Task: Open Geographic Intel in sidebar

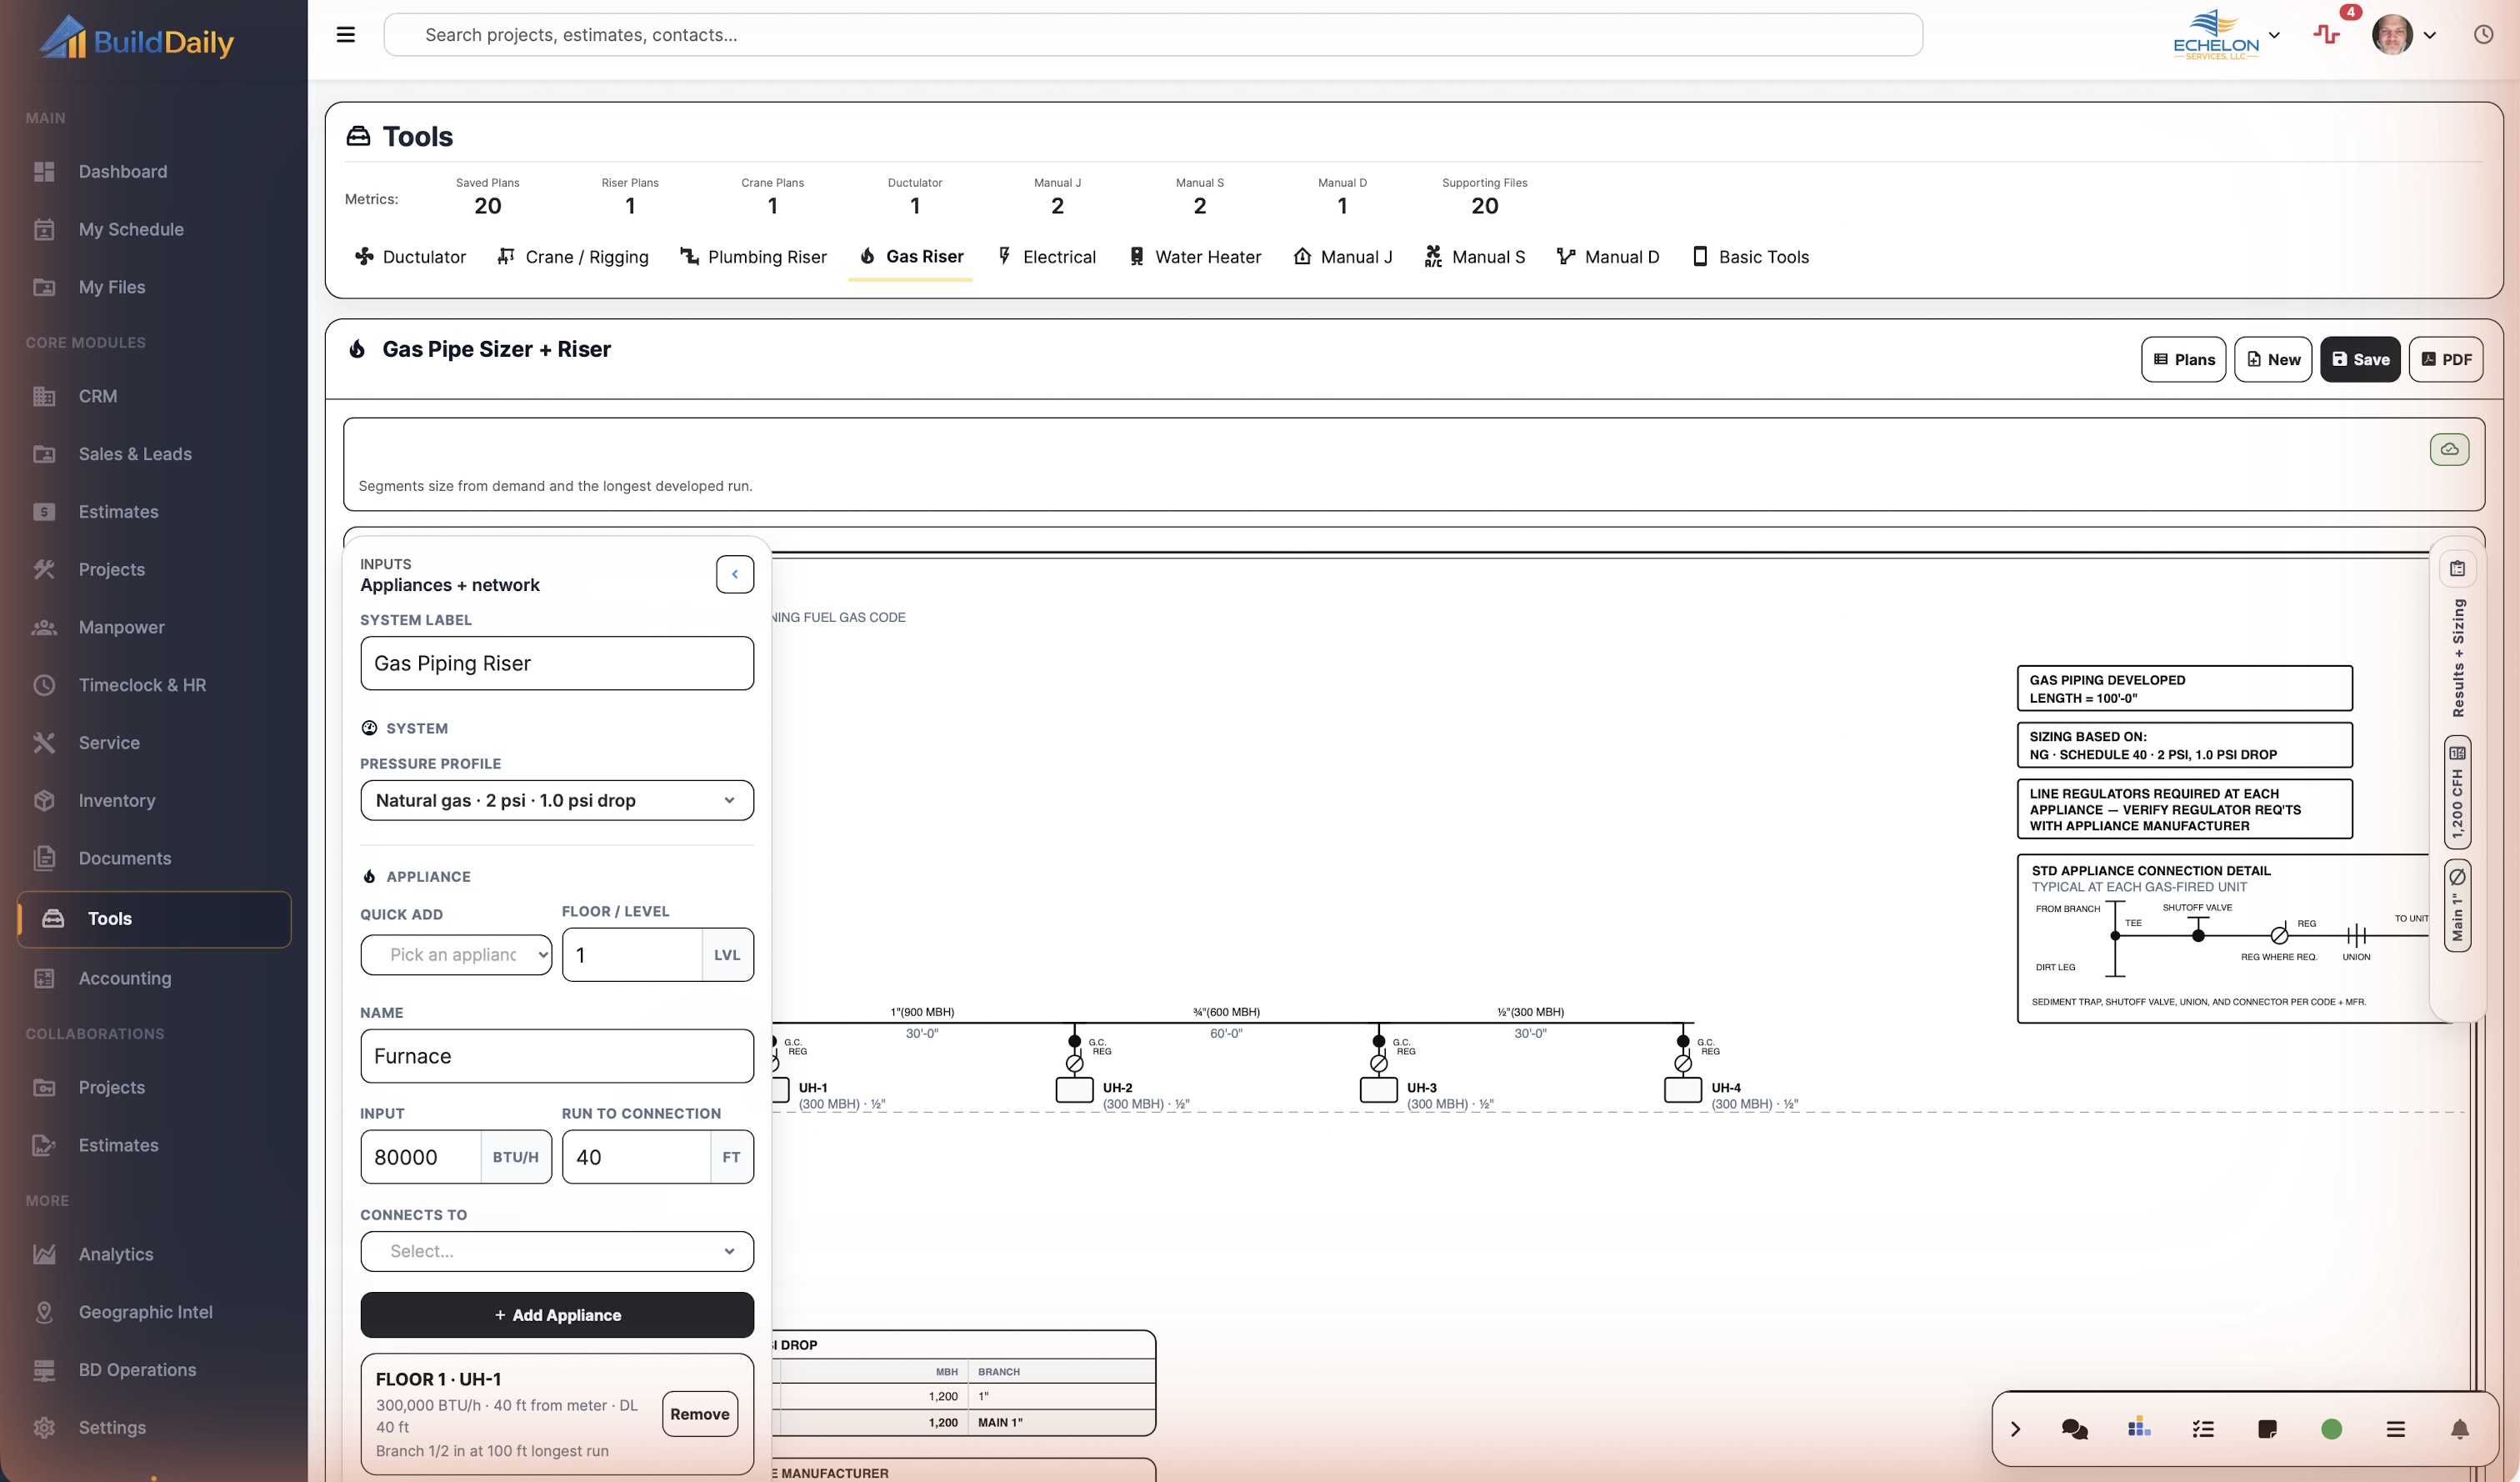Action: [154, 1313]
